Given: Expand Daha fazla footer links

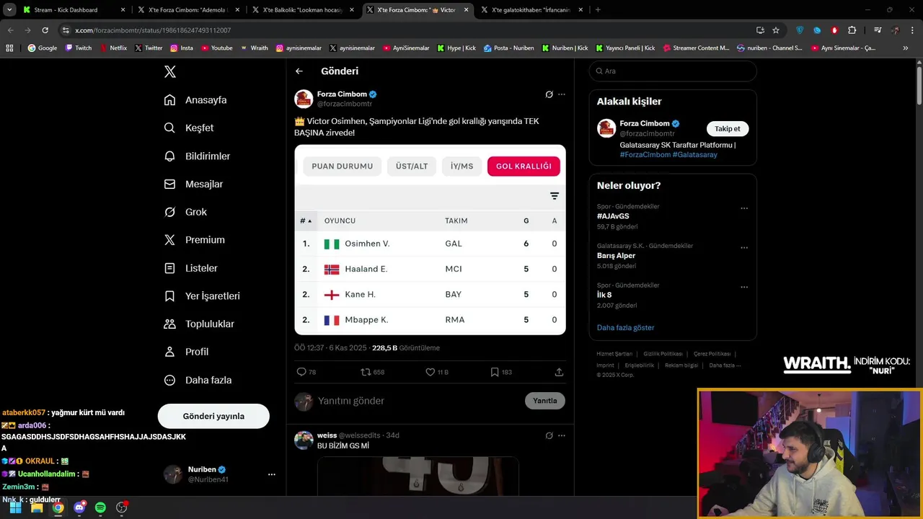Looking at the screenshot, I should [724, 365].
